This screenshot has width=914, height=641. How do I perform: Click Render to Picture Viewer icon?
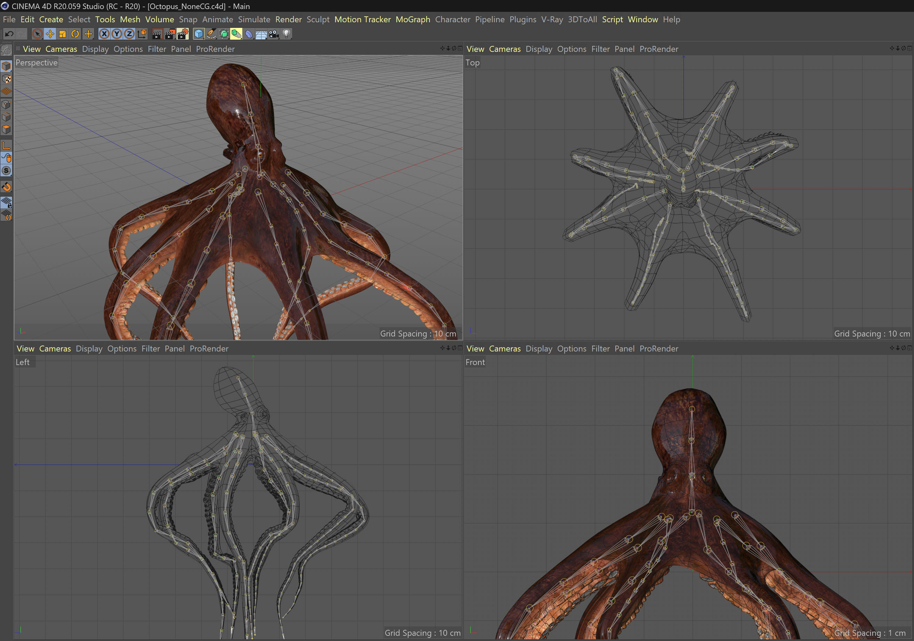[170, 34]
